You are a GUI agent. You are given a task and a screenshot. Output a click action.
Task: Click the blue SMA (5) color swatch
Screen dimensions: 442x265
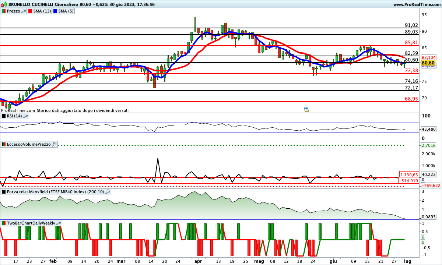point(55,11)
